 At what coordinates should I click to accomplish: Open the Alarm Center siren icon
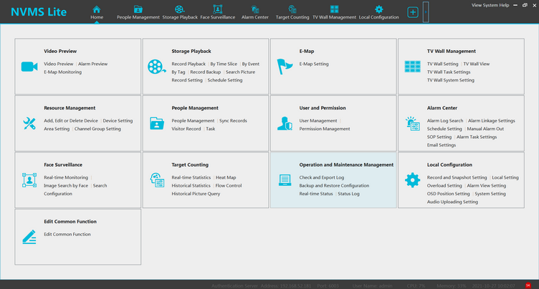click(x=412, y=123)
